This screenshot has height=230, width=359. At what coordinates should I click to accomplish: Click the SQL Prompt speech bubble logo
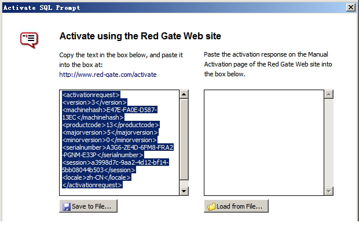[29, 40]
